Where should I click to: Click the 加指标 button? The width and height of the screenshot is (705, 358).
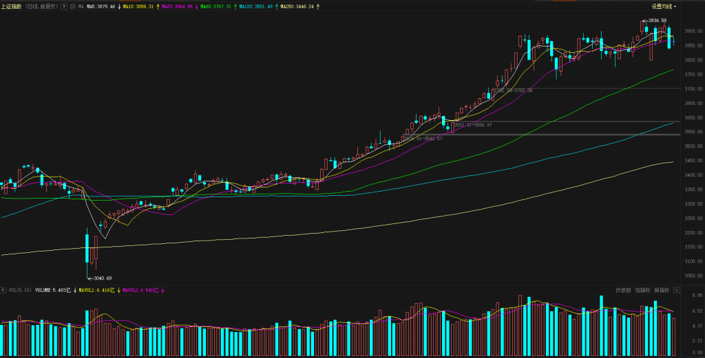click(642, 290)
